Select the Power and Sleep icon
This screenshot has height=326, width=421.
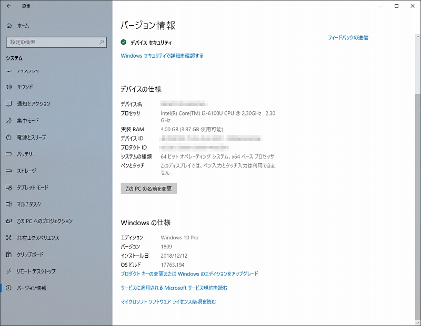pyautogui.click(x=9, y=137)
